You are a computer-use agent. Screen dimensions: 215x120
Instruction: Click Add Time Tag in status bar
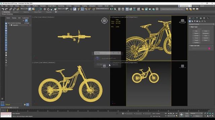[156, 116]
